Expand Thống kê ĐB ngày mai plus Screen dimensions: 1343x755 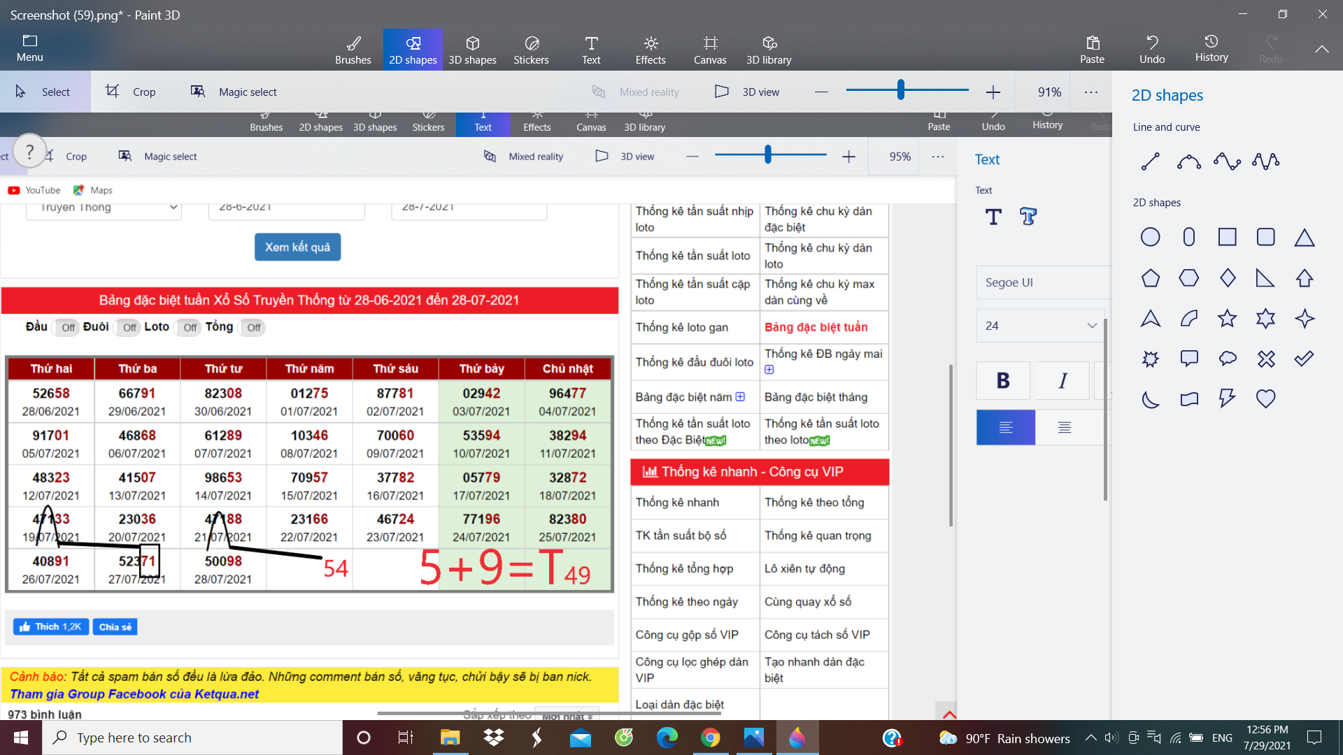pos(769,369)
